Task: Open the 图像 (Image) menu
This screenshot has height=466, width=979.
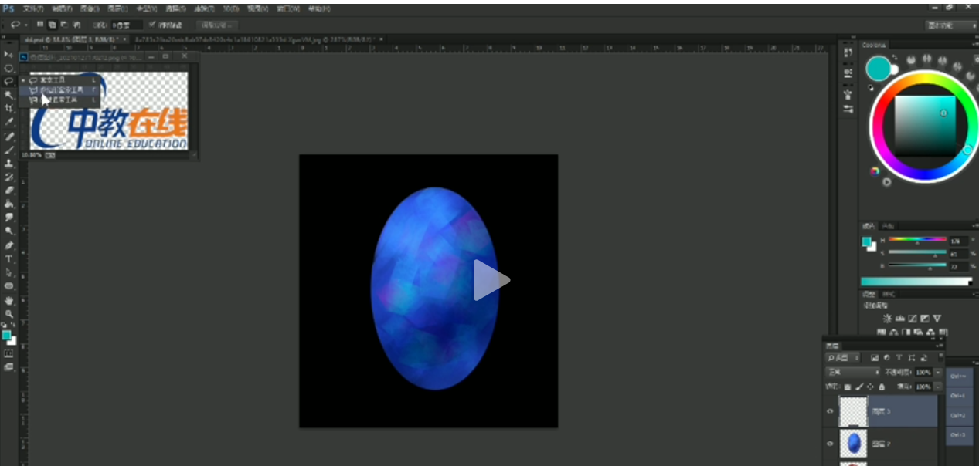Action: point(90,8)
